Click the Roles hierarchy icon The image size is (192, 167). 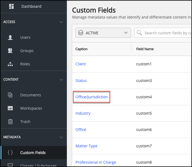pyautogui.click(x=10, y=64)
